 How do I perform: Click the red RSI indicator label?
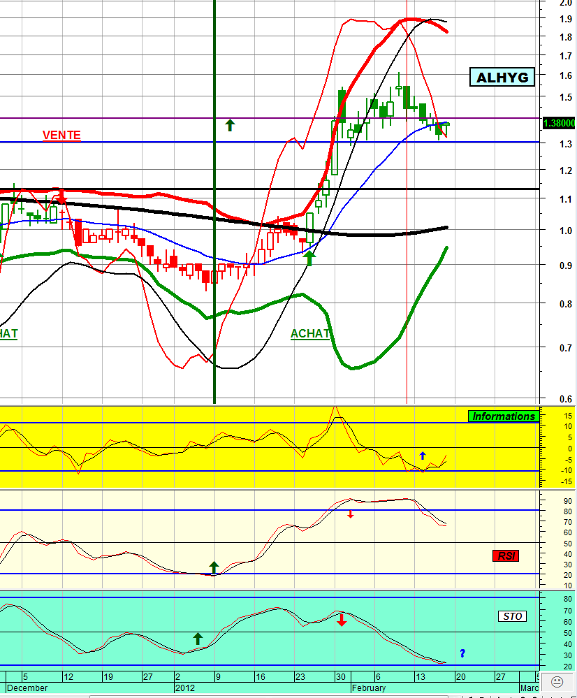[x=506, y=555]
